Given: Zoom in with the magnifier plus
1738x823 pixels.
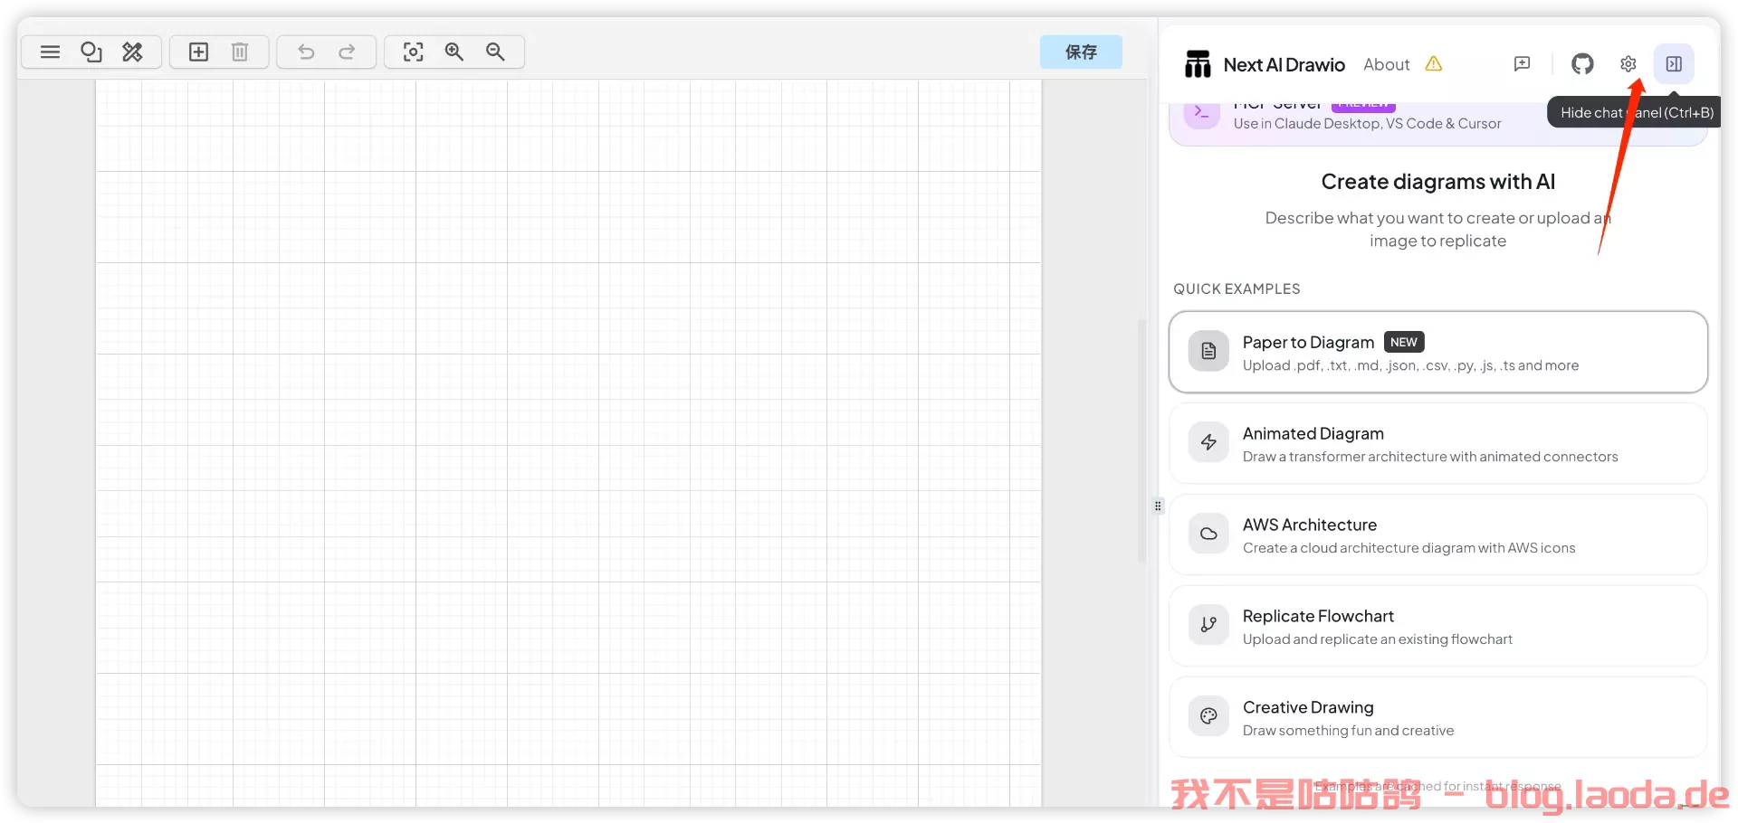Looking at the screenshot, I should pyautogui.click(x=454, y=52).
